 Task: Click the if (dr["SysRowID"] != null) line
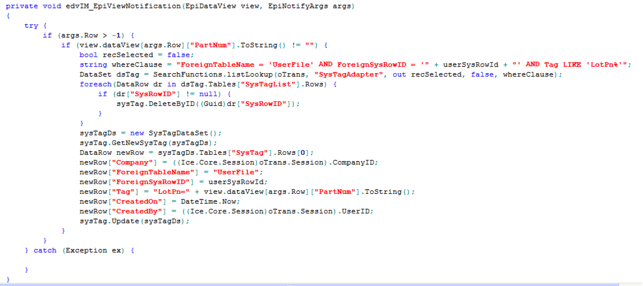pos(163,94)
